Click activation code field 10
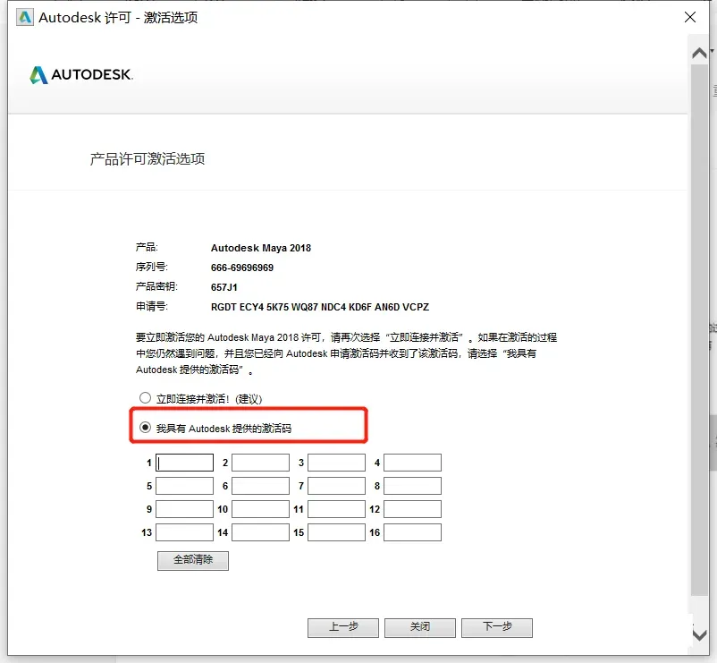The height and width of the screenshot is (663, 717). click(x=261, y=509)
